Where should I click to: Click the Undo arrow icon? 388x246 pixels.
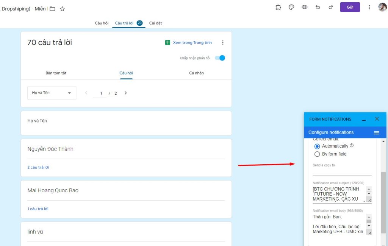pyautogui.click(x=318, y=7)
